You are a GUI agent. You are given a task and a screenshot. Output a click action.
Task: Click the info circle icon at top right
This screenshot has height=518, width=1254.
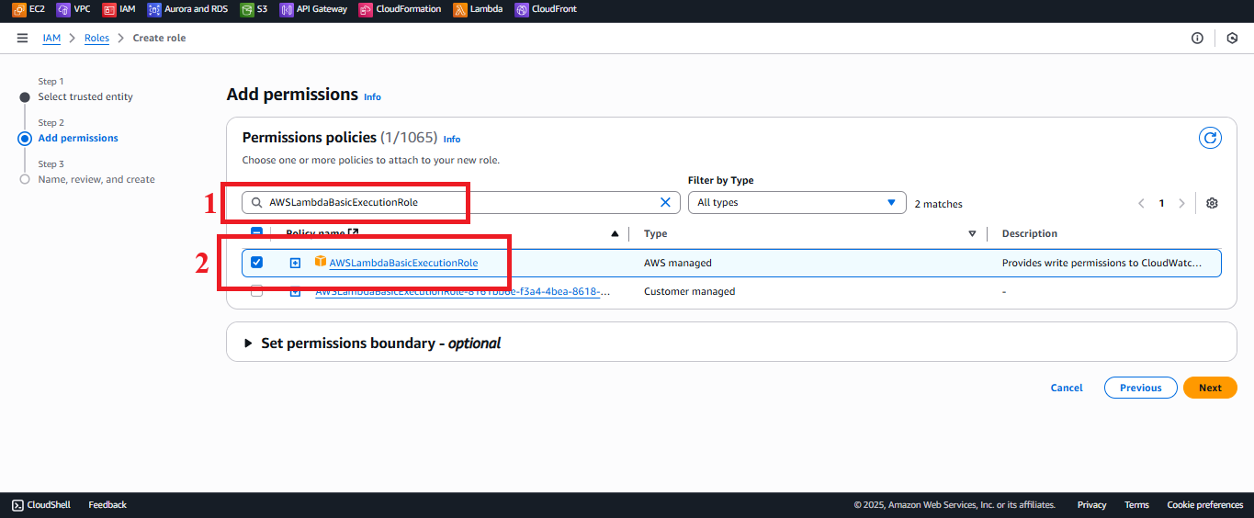[1197, 38]
